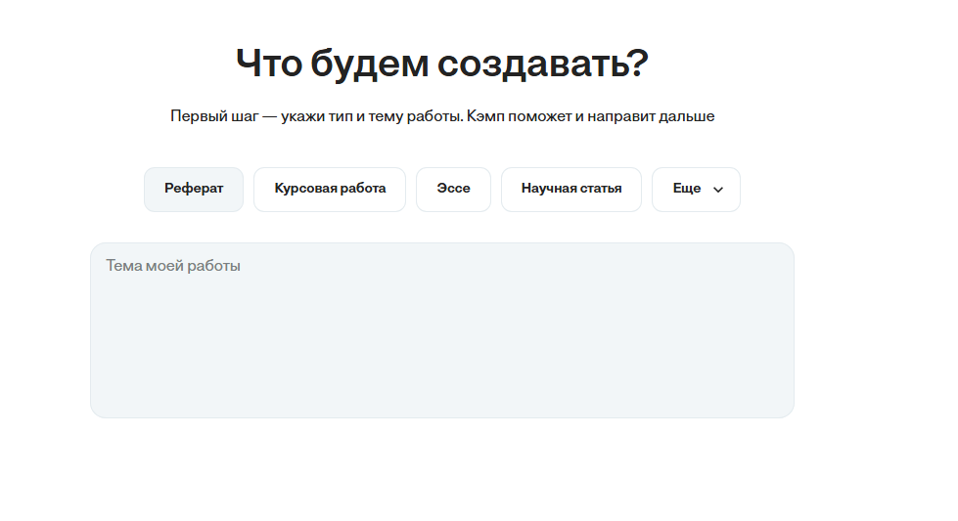Choose Курсовая работа as work type
The height and width of the screenshot is (521, 958).
point(330,190)
